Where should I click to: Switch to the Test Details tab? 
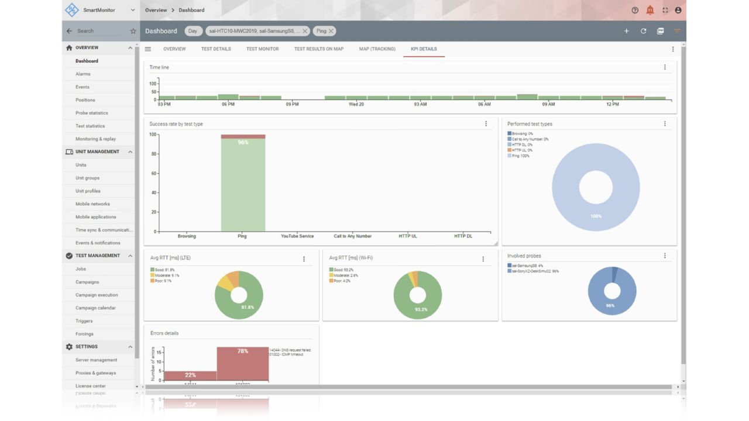pyautogui.click(x=216, y=49)
